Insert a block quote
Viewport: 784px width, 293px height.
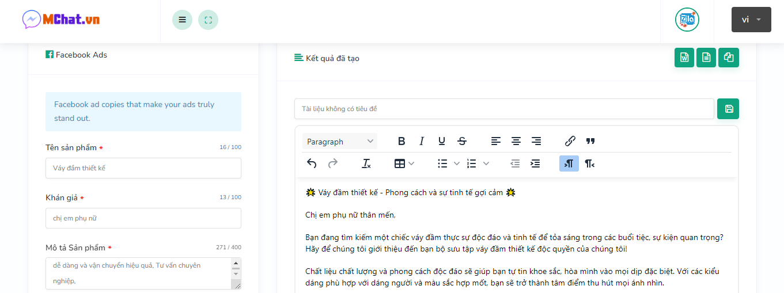point(590,141)
